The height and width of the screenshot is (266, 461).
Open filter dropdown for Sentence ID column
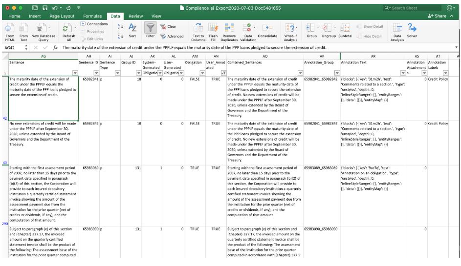click(96, 73)
